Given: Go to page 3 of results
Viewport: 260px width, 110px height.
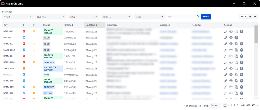Looking at the screenshot, I should point(237,105).
